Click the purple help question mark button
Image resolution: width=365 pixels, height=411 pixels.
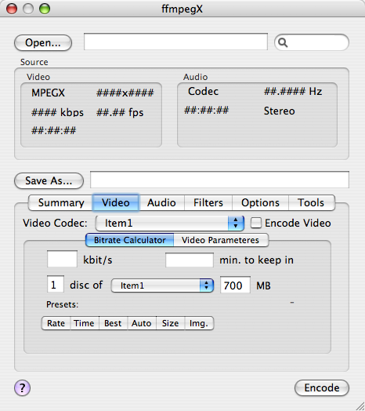coord(22,387)
